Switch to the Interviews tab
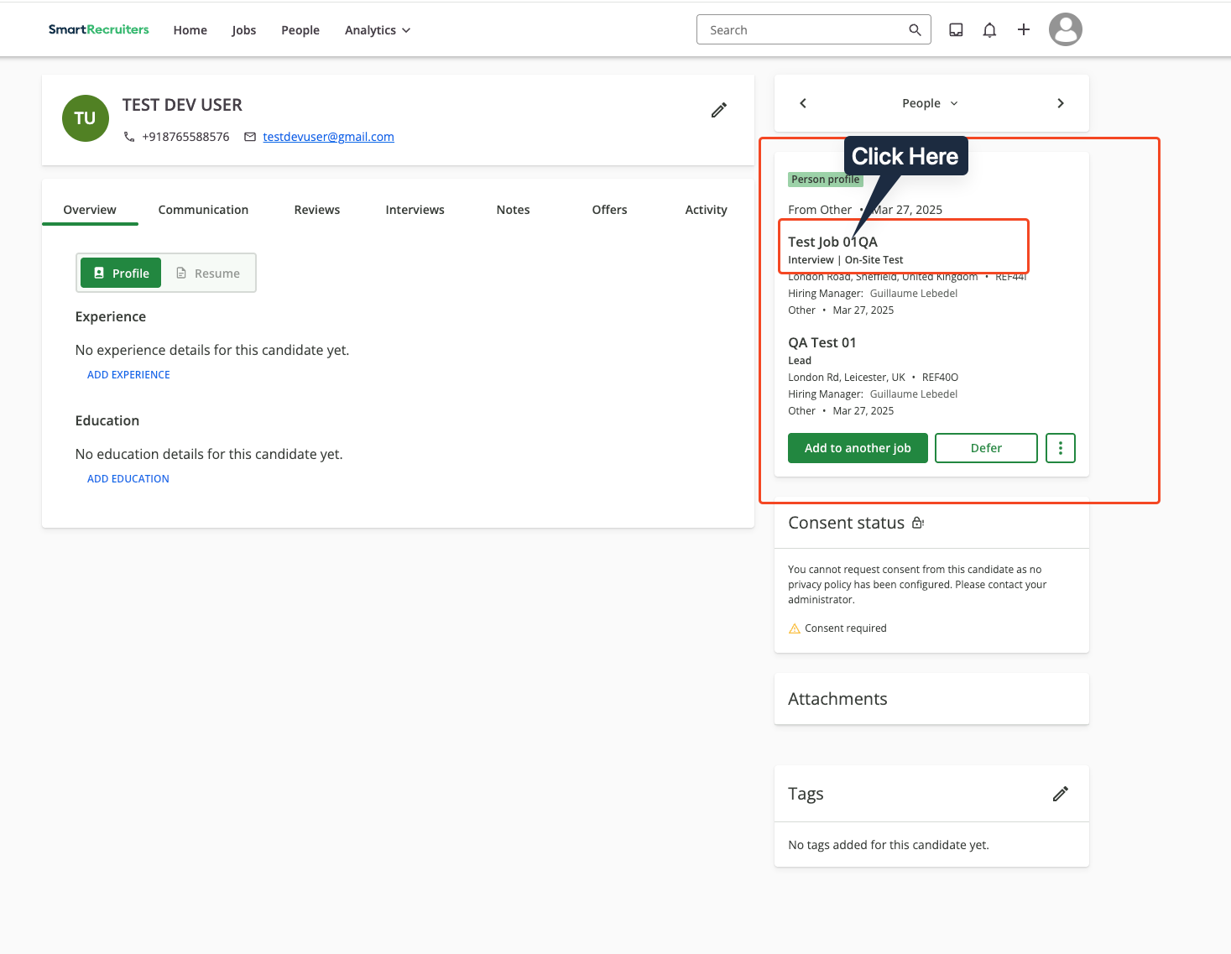1231x954 pixels. [415, 210]
